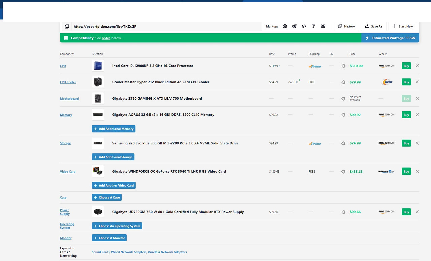431x261 pixels.
Task: Click the list URL field
Action: pos(167,26)
